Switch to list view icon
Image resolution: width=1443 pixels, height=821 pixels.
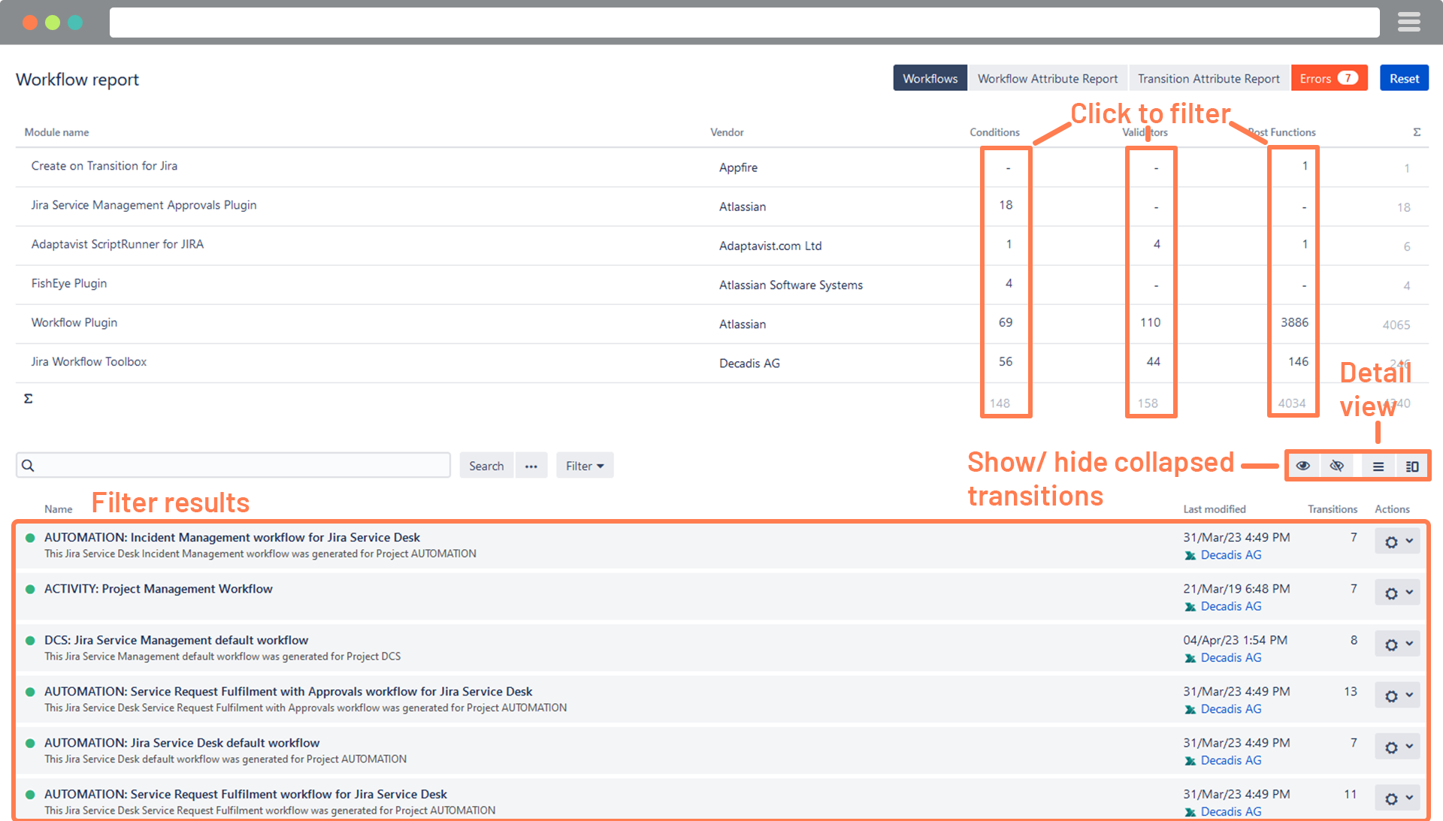[1378, 466]
